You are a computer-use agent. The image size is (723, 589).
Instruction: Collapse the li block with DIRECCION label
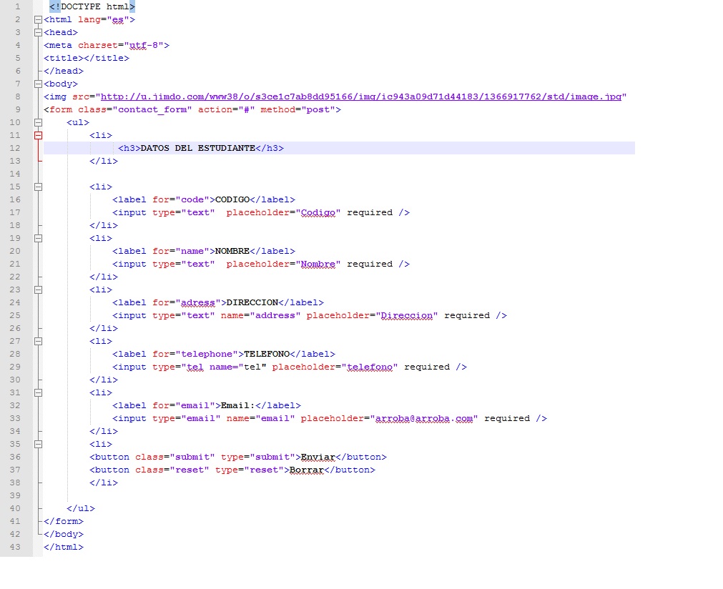[x=39, y=290]
